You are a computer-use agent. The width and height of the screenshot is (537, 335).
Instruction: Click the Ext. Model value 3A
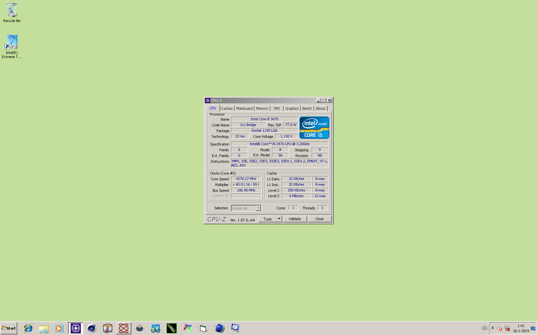(x=280, y=155)
